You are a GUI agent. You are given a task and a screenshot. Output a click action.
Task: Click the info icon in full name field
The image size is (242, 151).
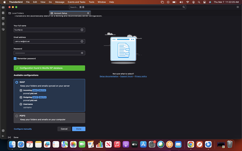pyautogui.click(x=82, y=30)
